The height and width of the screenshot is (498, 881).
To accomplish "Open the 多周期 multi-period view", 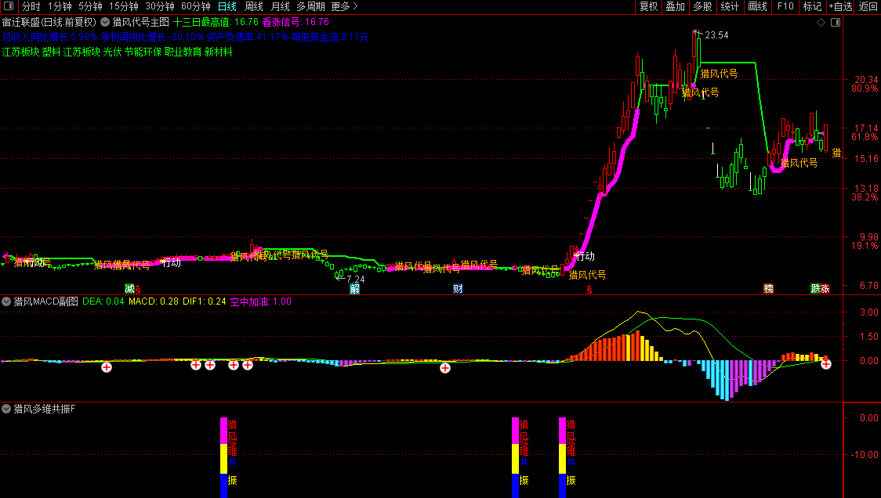I will [x=310, y=6].
